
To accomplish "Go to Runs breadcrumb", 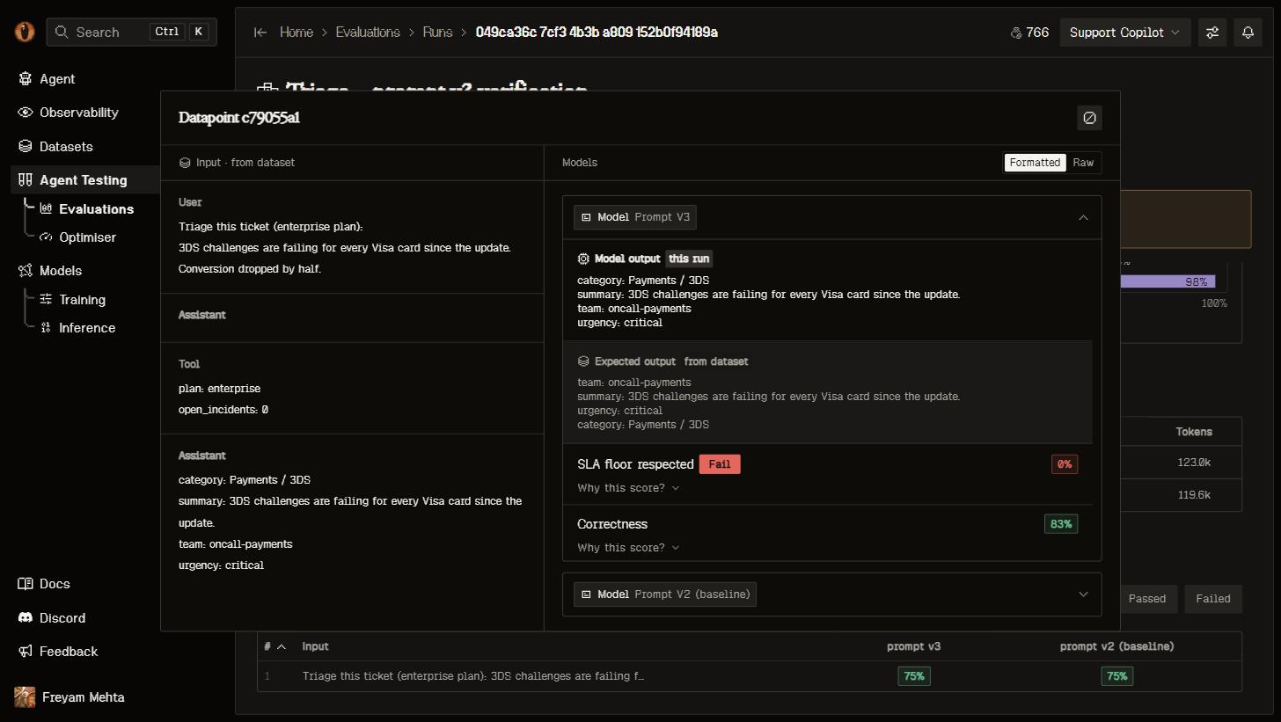I will [x=437, y=33].
